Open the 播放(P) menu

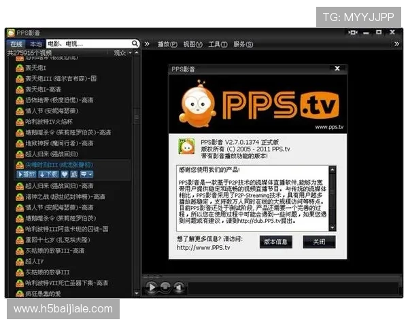[167, 44]
